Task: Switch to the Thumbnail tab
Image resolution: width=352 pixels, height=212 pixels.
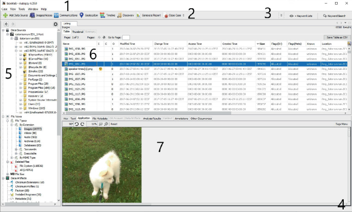Action: point(78,32)
